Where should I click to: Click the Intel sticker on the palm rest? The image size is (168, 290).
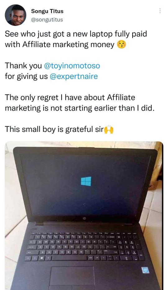(x=145, y=270)
